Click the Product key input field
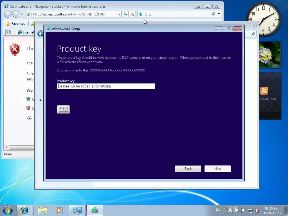The height and width of the screenshot is (216, 288). tap(106, 86)
